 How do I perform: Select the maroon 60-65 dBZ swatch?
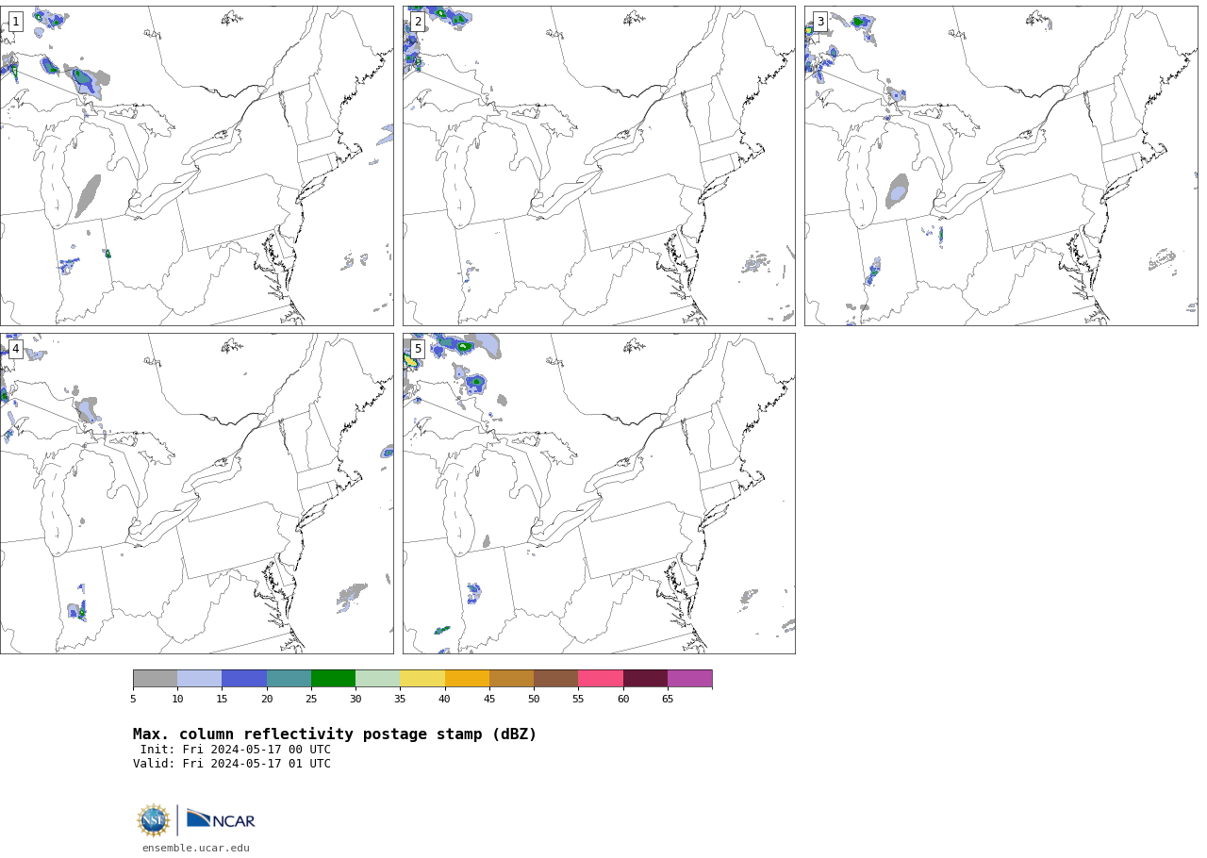[645, 679]
